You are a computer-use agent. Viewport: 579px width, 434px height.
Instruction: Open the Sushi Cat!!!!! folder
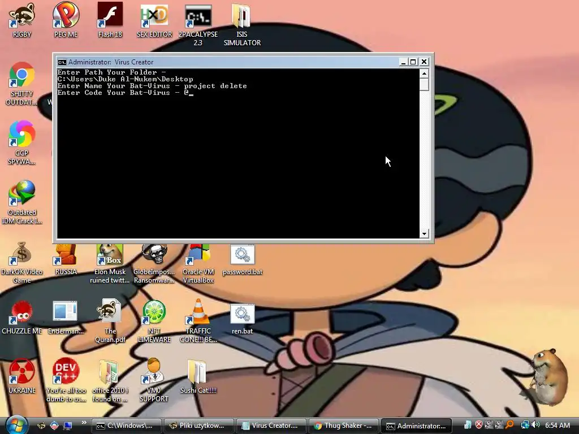click(198, 376)
